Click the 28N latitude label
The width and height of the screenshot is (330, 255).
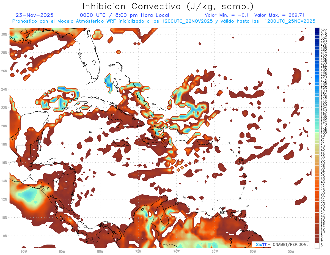[x=4, y=53]
